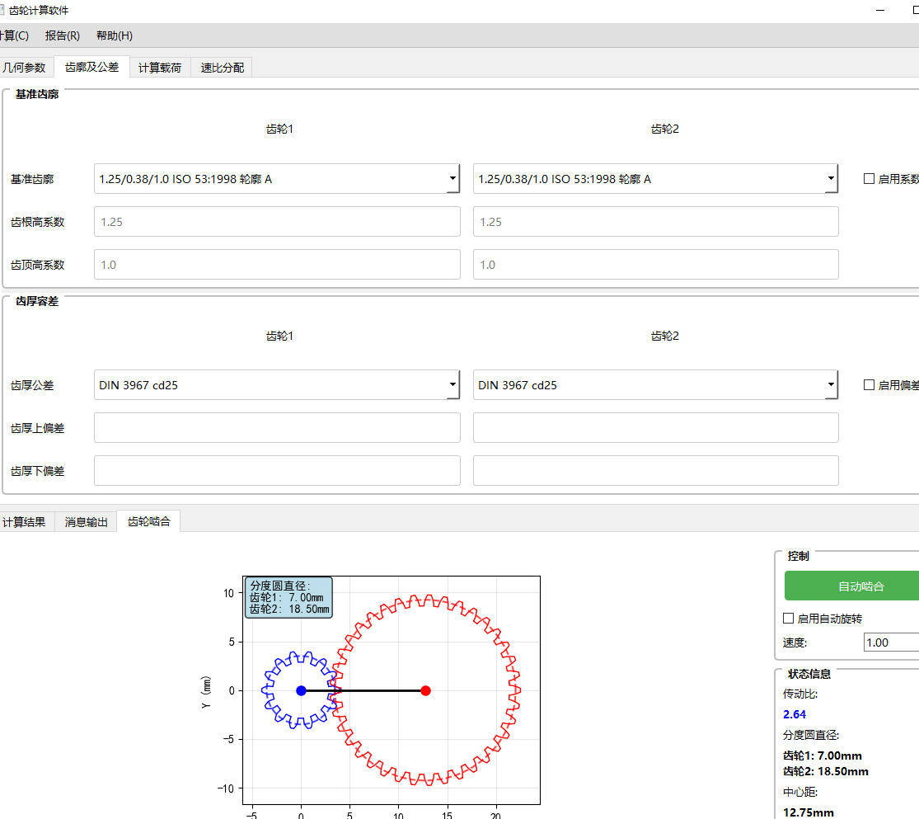The width and height of the screenshot is (919, 819).
Task: Show the 消息输出 tab
Action: 87,522
